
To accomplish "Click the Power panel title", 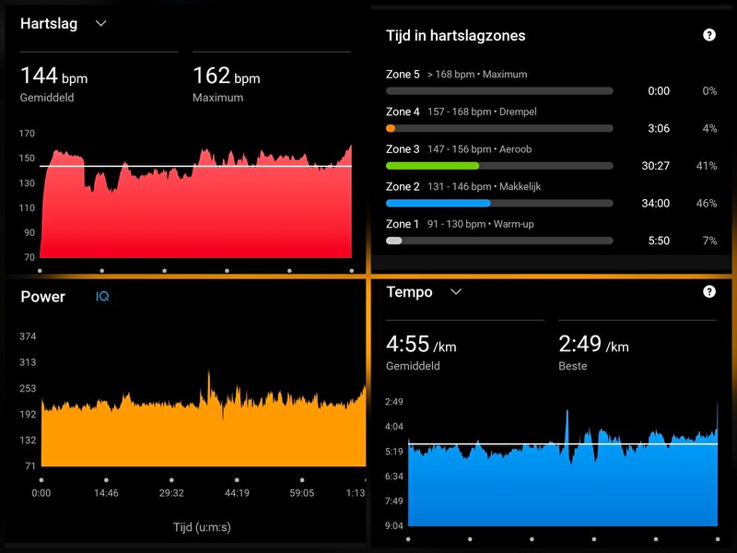I will click(x=42, y=297).
